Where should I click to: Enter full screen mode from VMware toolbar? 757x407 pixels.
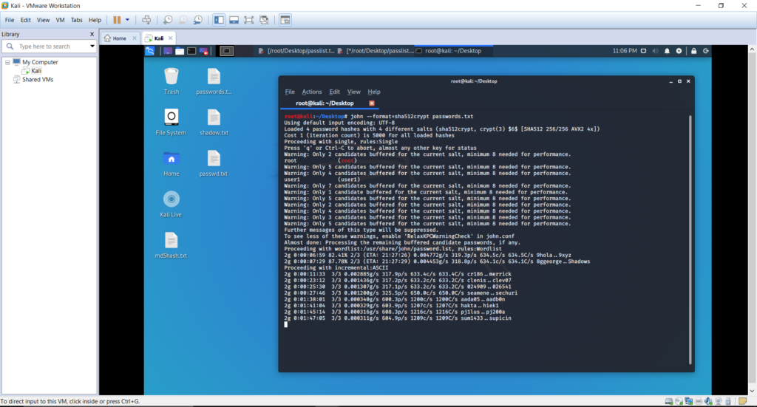click(248, 20)
